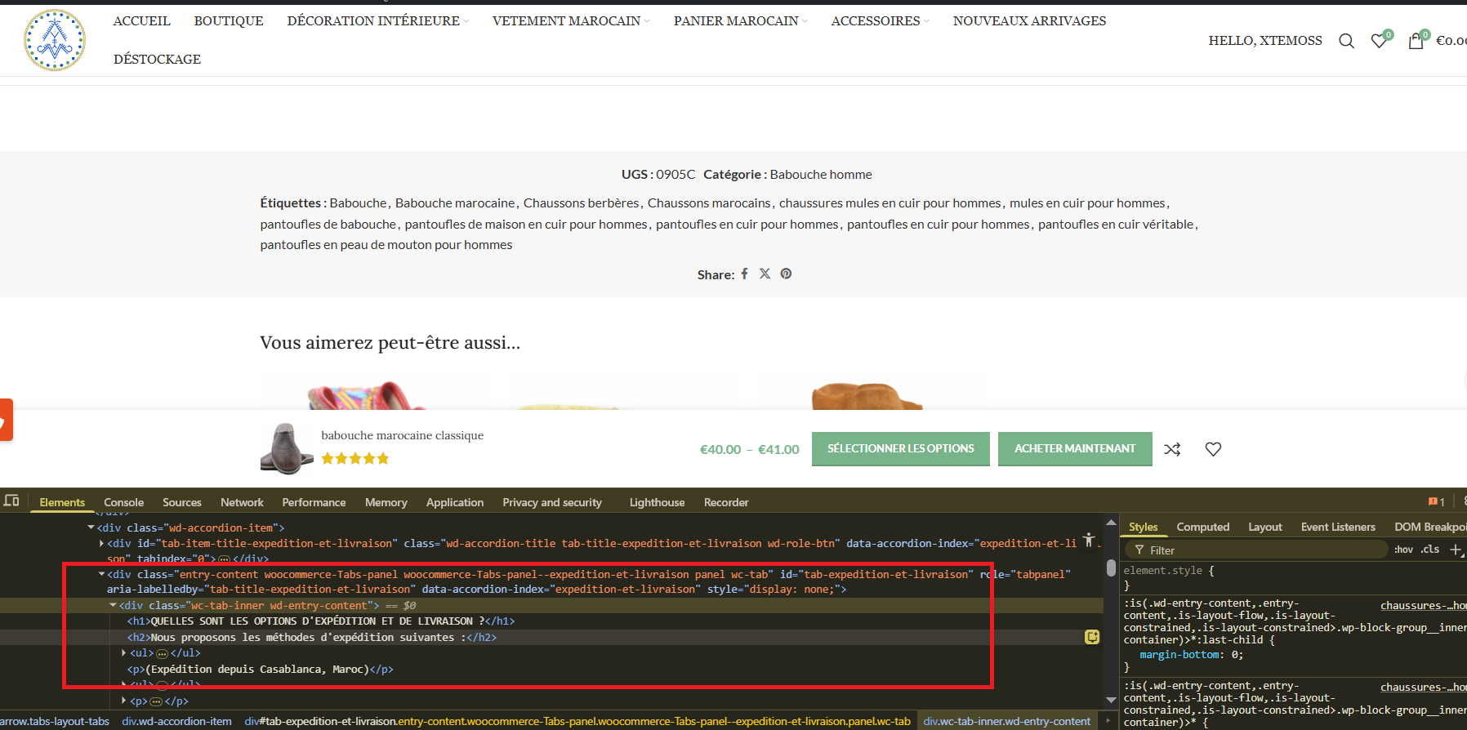Click the five-star rating in sticky bar
Image resolution: width=1467 pixels, height=730 pixels.
(355, 458)
